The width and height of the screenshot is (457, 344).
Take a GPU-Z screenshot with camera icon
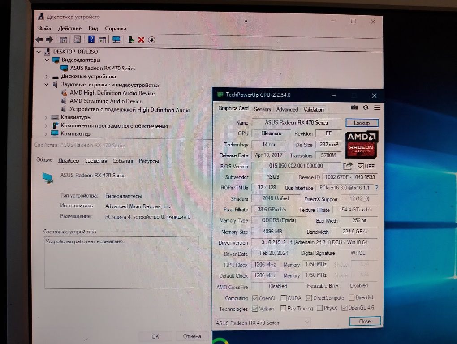[x=354, y=107]
